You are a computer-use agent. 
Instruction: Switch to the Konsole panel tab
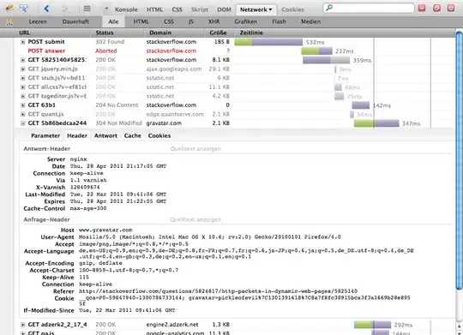pos(126,9)
